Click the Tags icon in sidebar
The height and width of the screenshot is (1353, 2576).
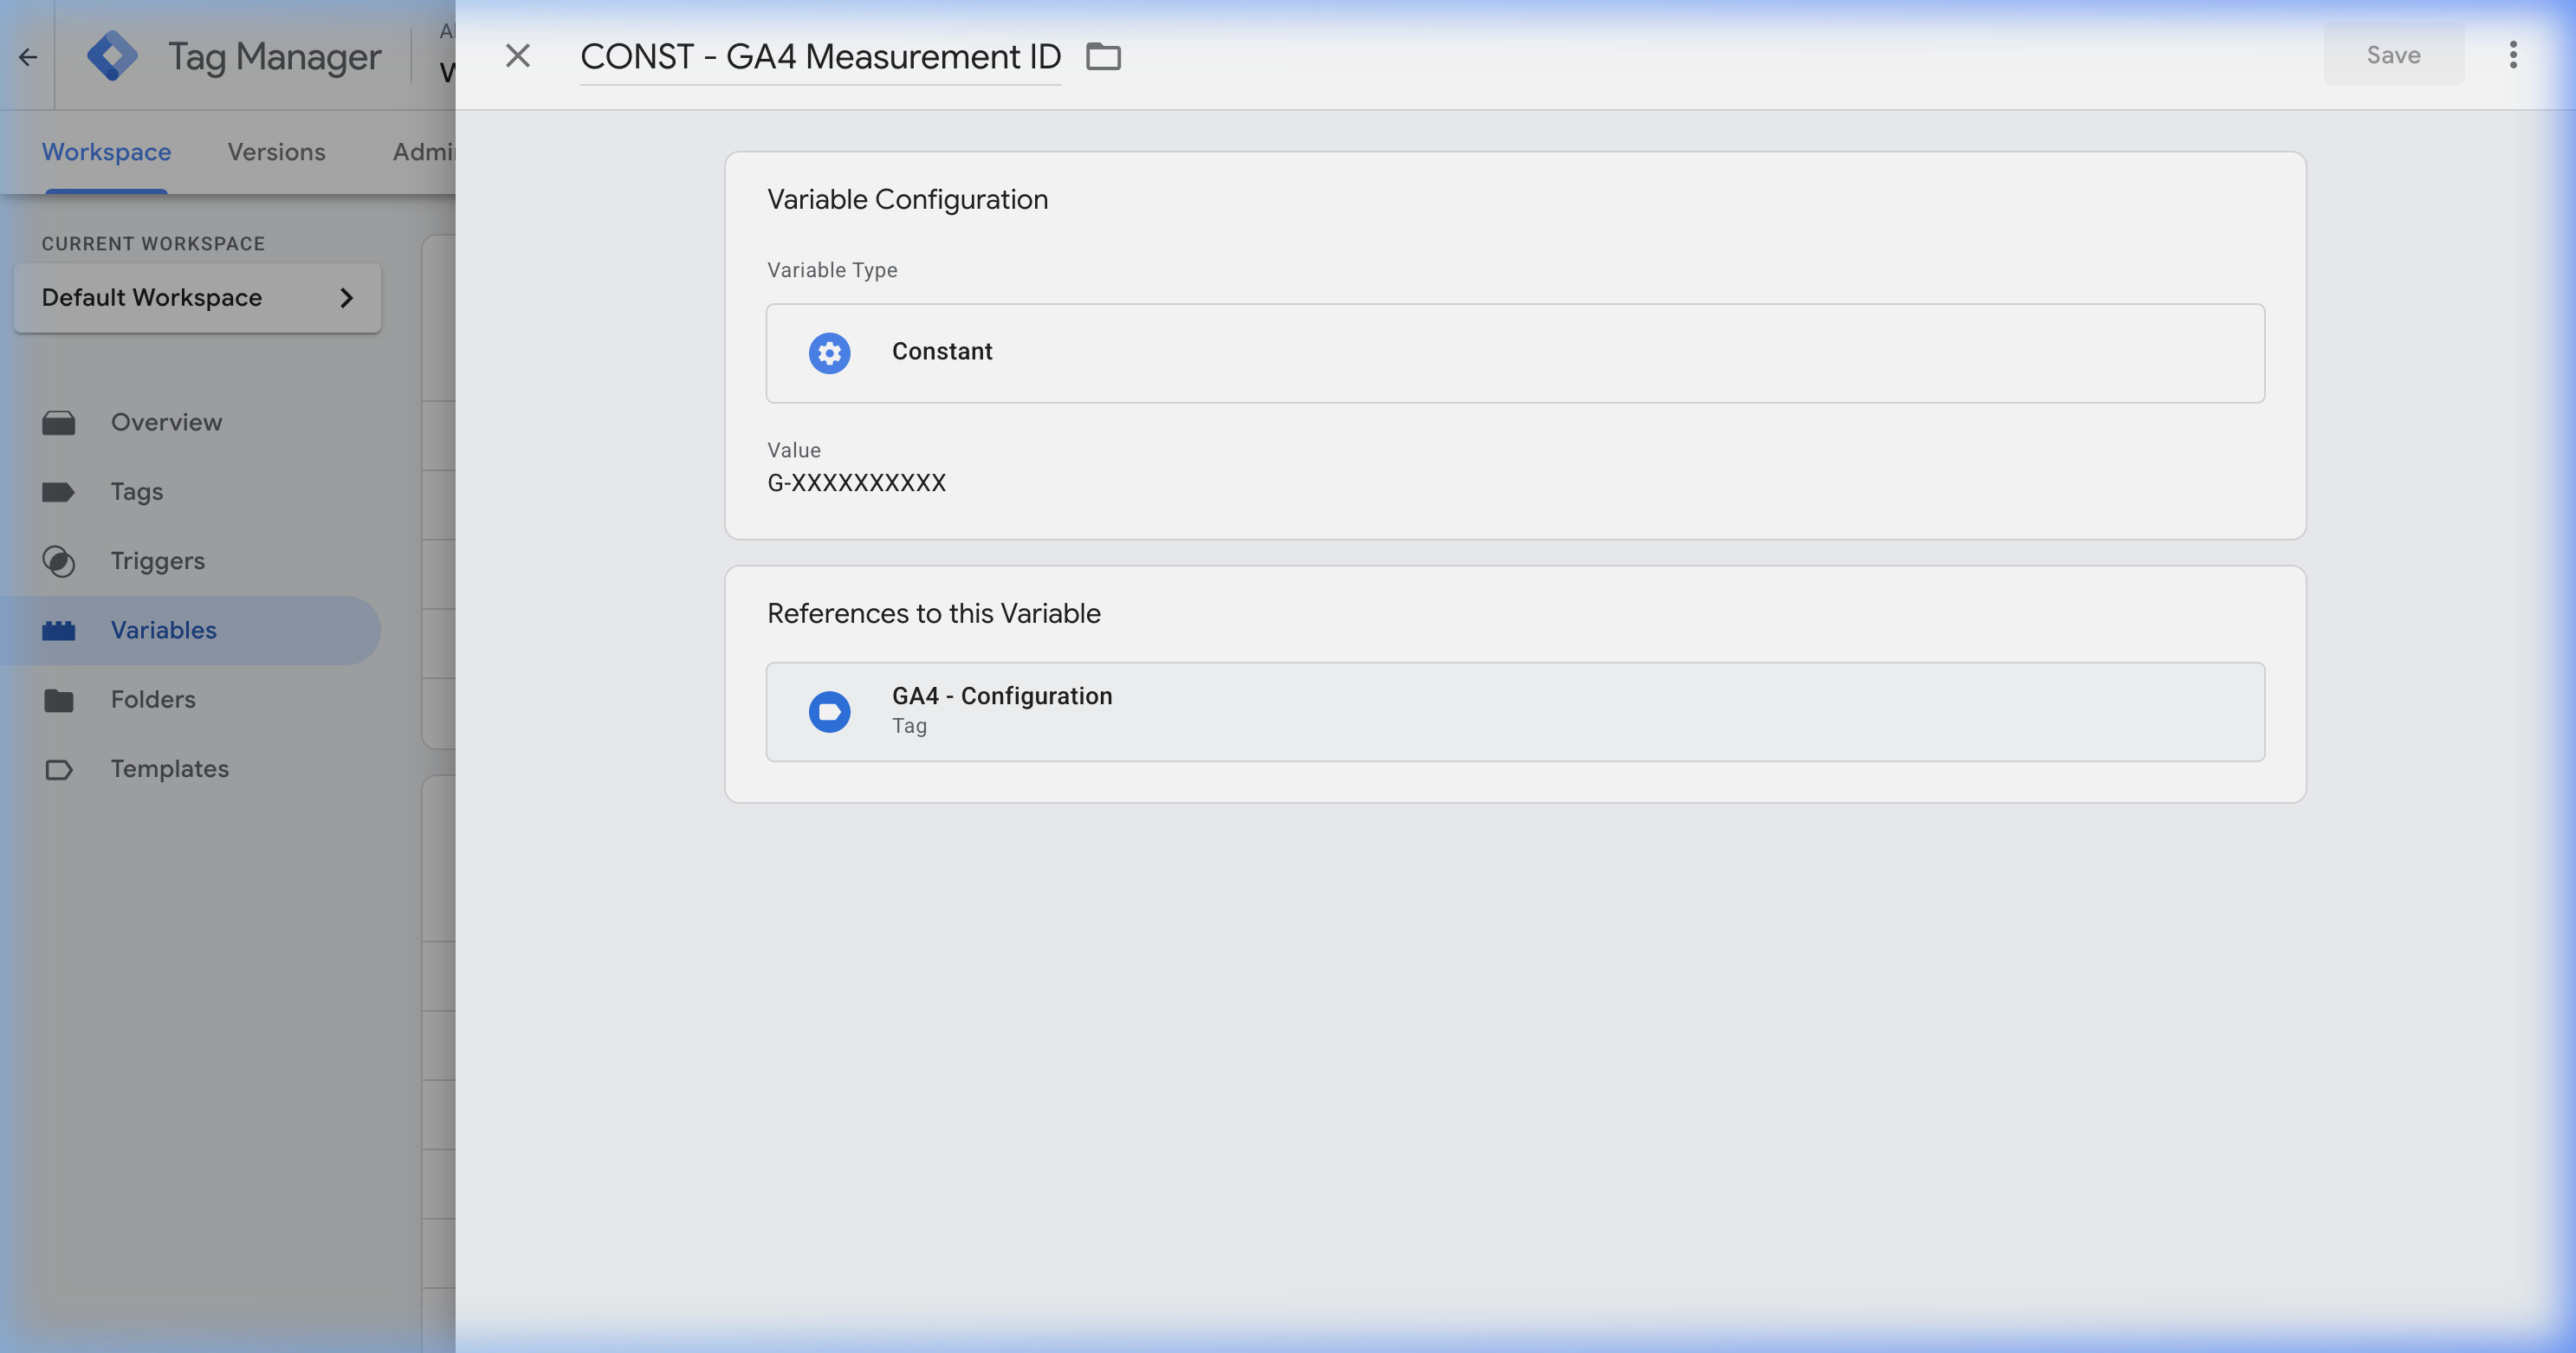(60, 491)
